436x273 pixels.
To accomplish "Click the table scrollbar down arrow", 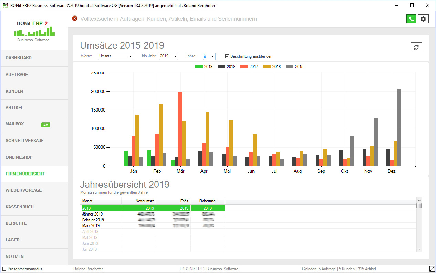I will click(x=419, y=249).
